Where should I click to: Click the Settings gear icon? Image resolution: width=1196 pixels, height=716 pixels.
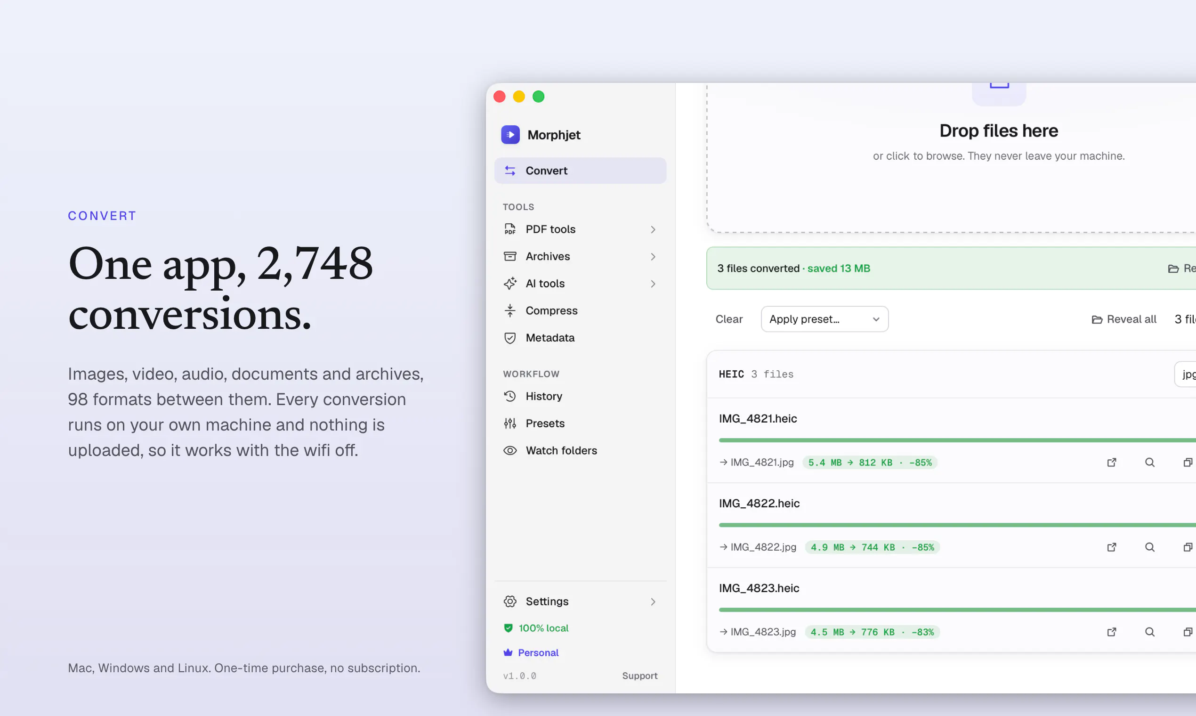(510, 601)
